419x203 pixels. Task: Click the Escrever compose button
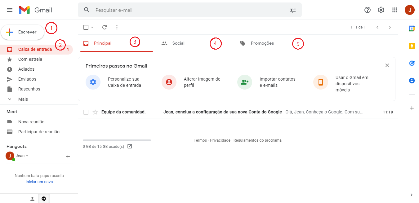pos(22,32)
